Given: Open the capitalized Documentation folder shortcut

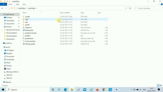Looking at the screenshot, I should coord(11,33).
